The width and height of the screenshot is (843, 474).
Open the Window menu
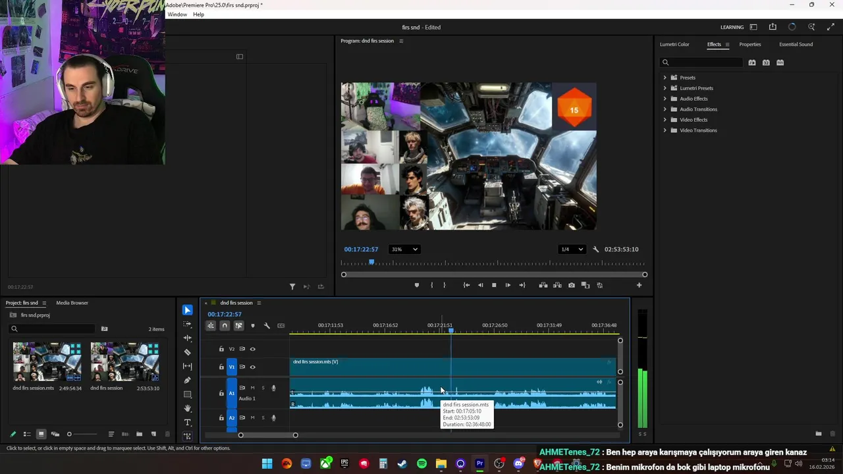(x=177, y=14)
